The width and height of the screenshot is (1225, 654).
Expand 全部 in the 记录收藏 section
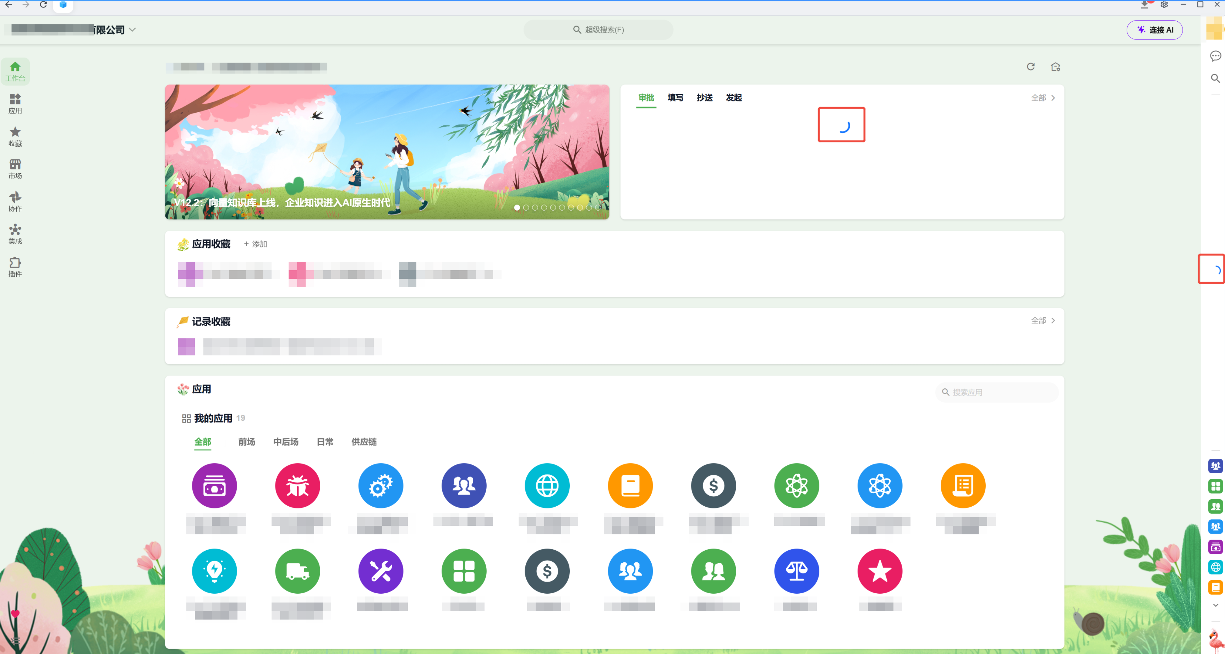coord(1043,321)
